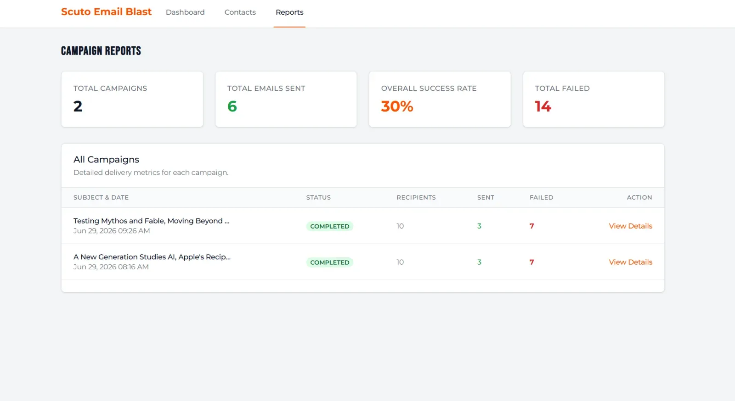Click the Testing Mythos and Fable subject
Viewport: 735px width, 401px height.
coord(152,221)
